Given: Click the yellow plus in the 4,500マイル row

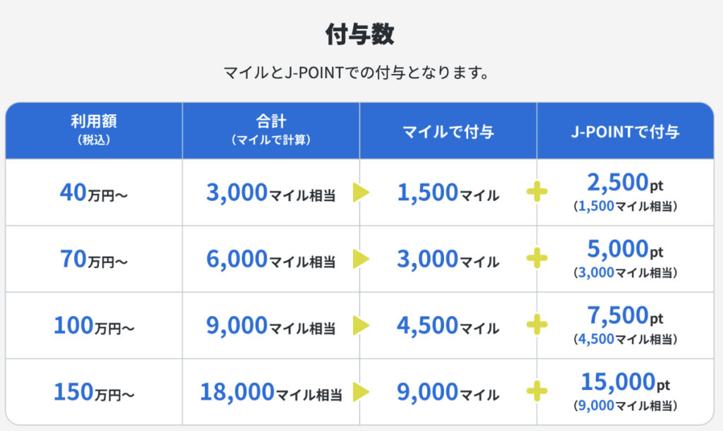Looking at the screenshot, I should click(x=537, y=325).
